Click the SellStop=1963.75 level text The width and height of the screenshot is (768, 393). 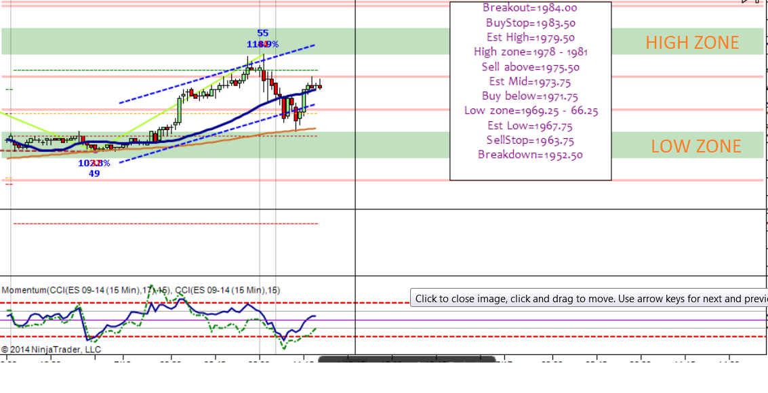pos(531,140)
